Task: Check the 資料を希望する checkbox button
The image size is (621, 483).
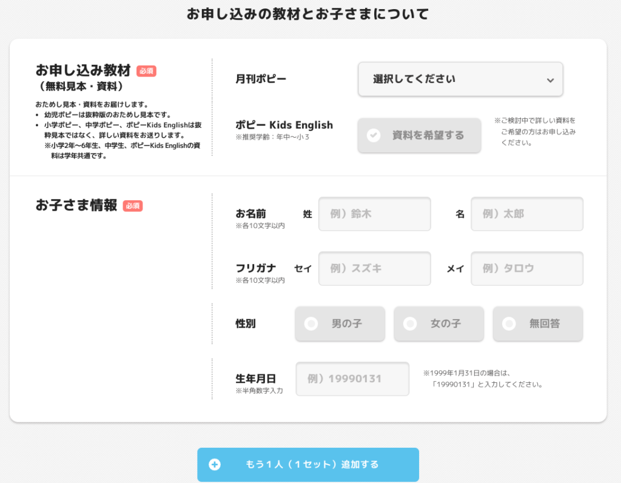Action: (x=419, y=135)
